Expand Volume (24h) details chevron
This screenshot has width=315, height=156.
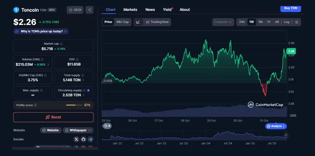pyautogui.click(x=48, y=65)
